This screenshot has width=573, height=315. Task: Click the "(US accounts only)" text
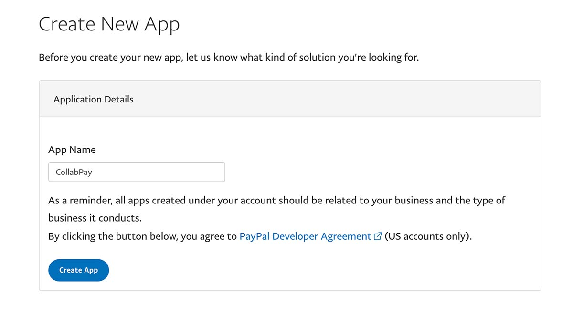[x=428, y=236]
